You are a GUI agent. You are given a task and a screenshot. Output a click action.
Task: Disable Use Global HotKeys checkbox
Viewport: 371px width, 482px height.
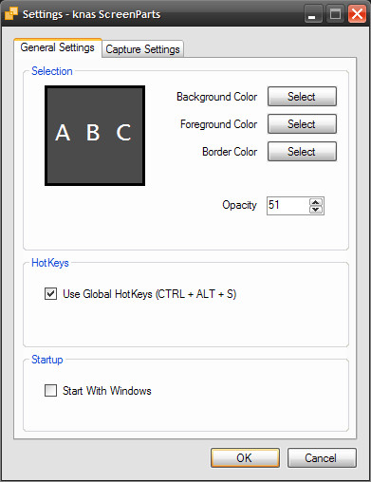coord(50,293)
